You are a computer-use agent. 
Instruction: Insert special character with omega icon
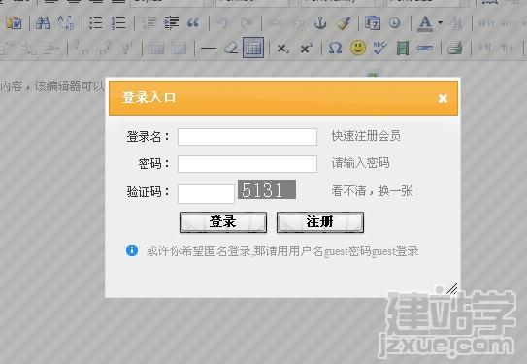pos(335,49)
